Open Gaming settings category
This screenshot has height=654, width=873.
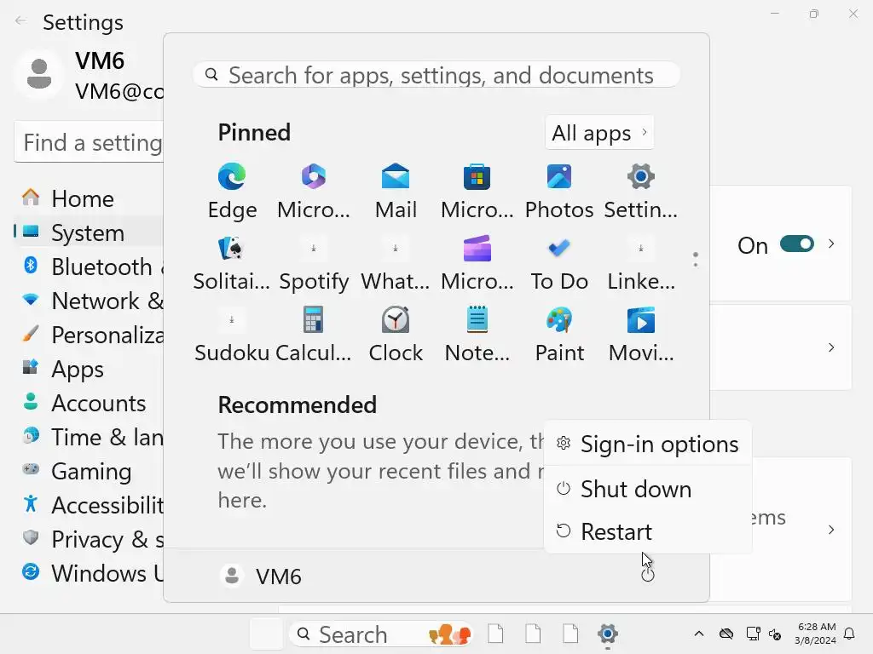coord(89,470)
